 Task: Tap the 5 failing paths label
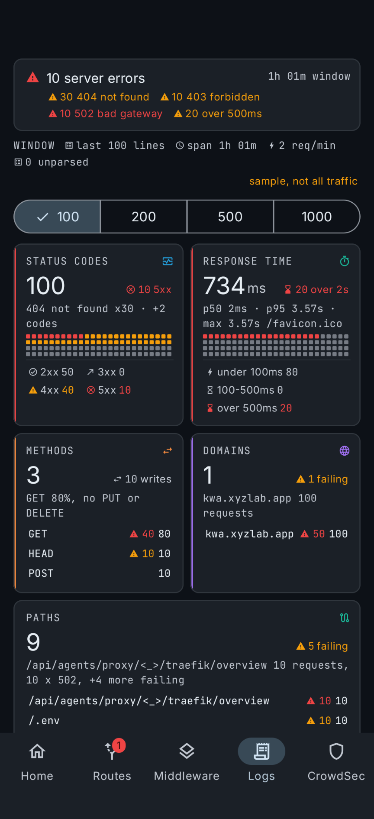(322, 646)
